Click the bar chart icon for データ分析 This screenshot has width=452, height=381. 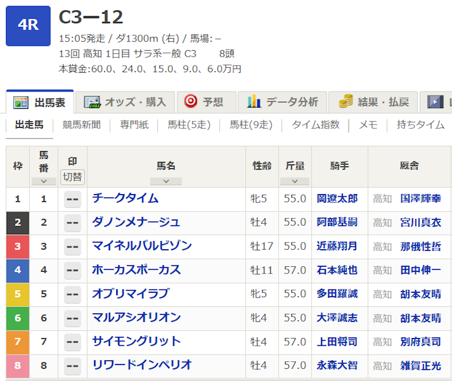click(254, 101)
